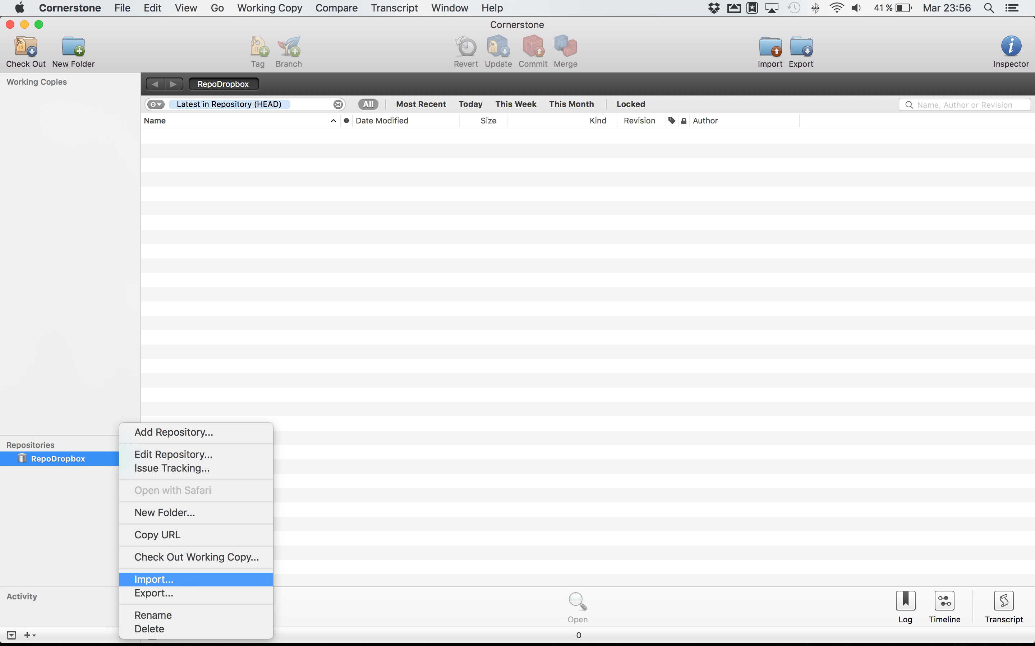Open the Working Copy menu
1035x646 pixels.
(x=270, y=8)
